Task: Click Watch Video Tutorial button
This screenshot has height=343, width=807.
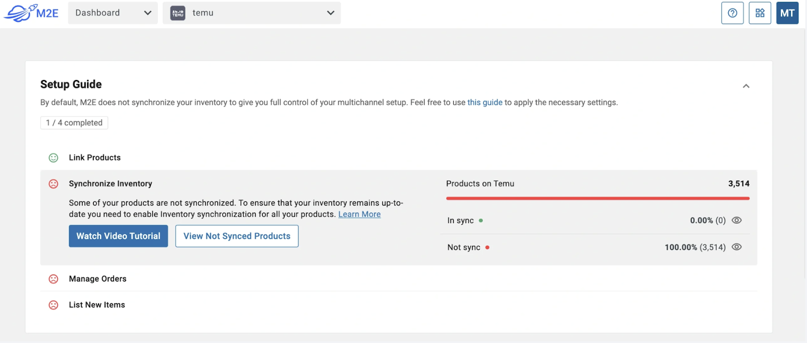Action: point(118,236)
